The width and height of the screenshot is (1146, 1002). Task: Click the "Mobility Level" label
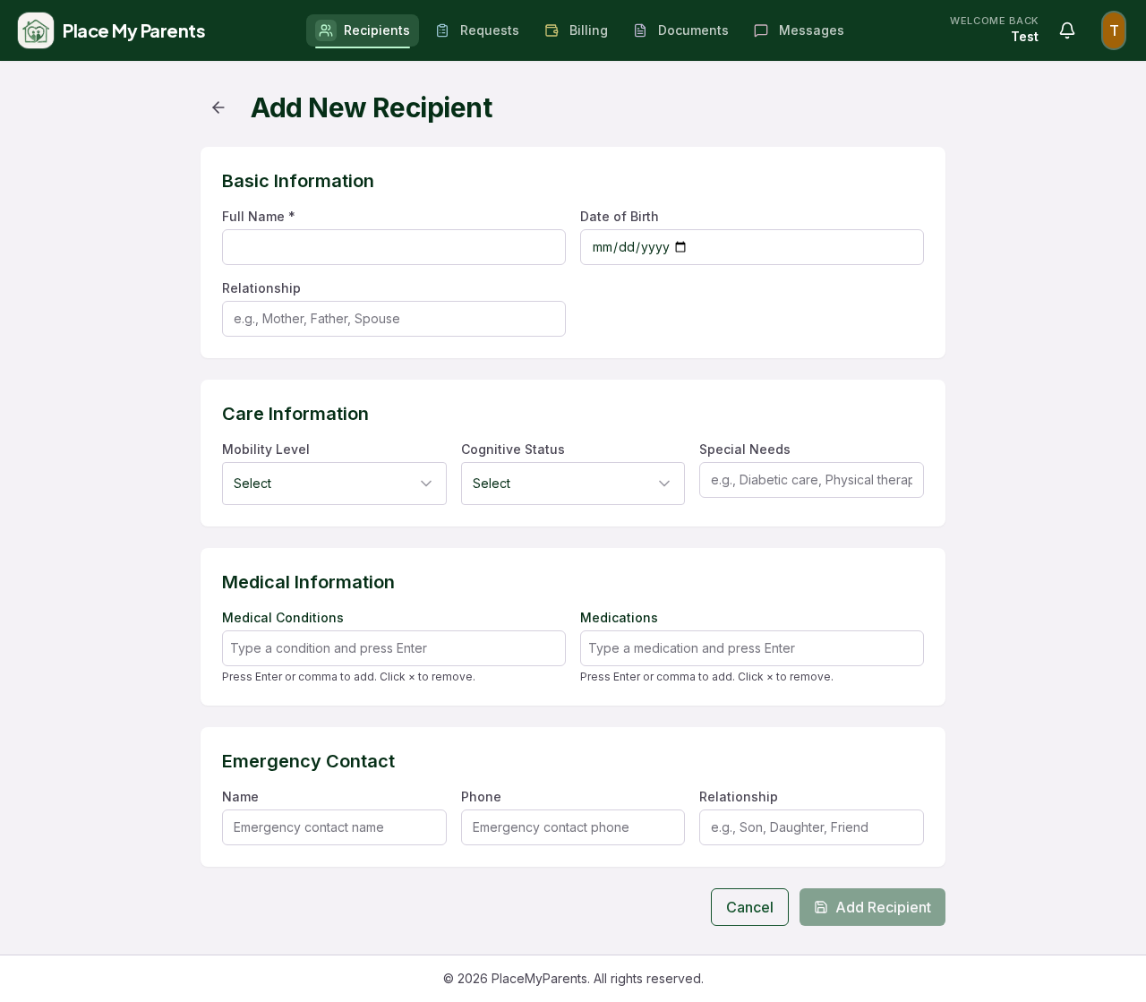pyautogui.click(x=266, y=450)
